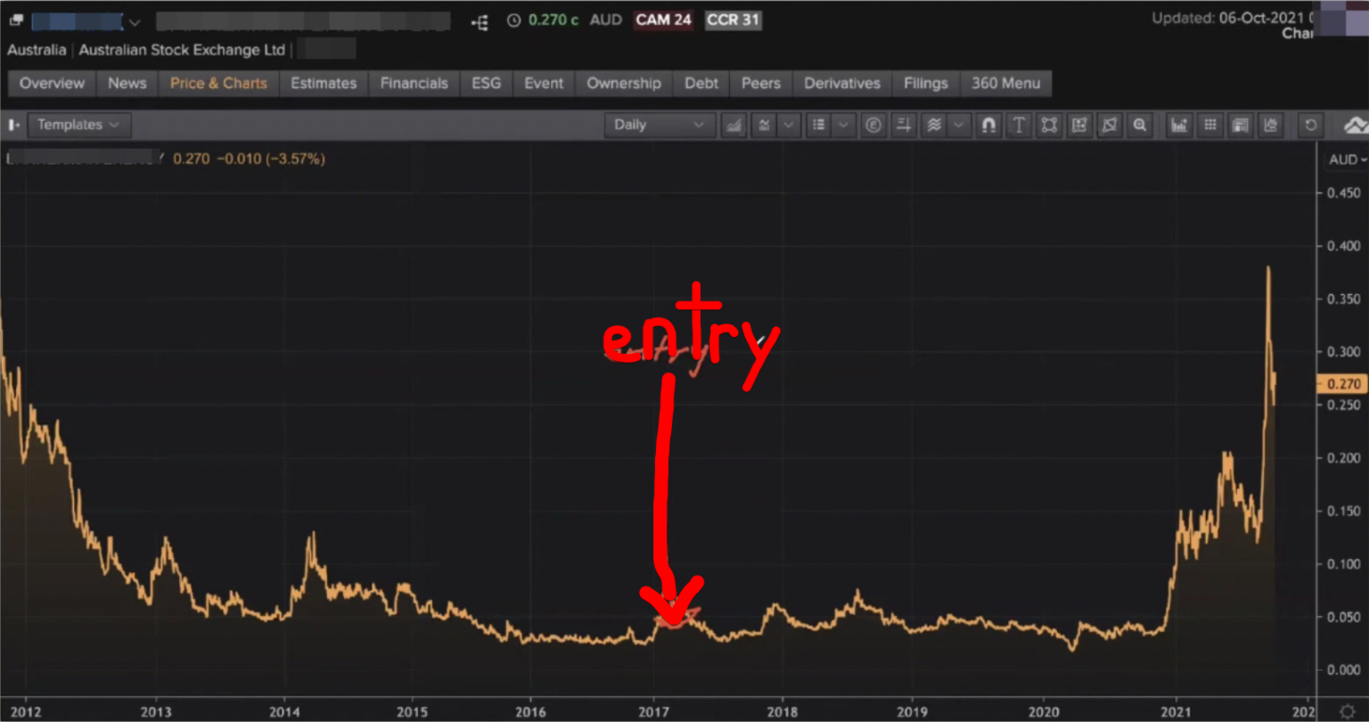
Task: Open the Ownership tab
Action: [x=624, y=83]
